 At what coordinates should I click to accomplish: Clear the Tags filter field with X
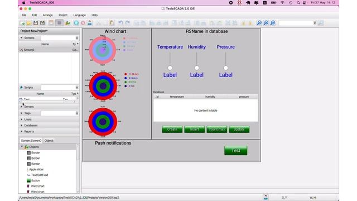click(77, 113)
